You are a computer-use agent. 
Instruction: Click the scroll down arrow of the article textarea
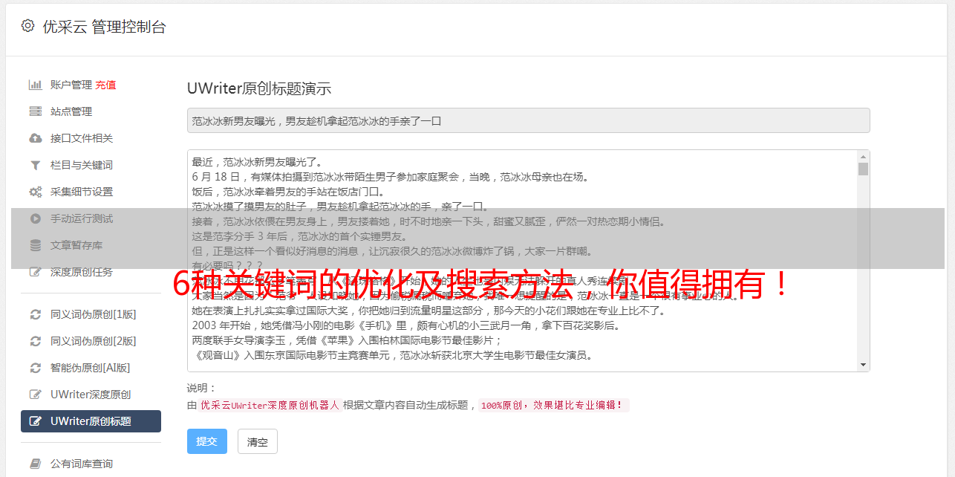point(863,365)
